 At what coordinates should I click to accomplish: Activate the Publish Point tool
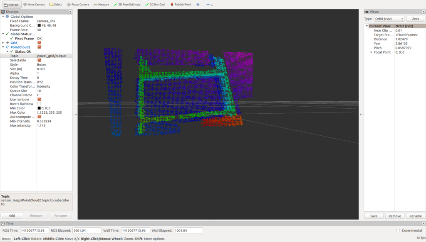[x=181, y=5]
